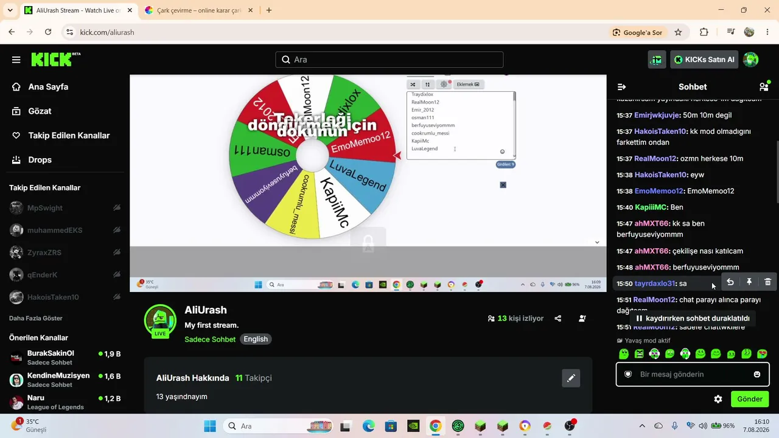
Task: Expand Daha Fazla Göster channels list
Action: 36,318
